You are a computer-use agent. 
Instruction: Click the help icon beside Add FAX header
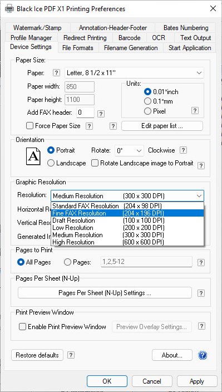point(101,114)
